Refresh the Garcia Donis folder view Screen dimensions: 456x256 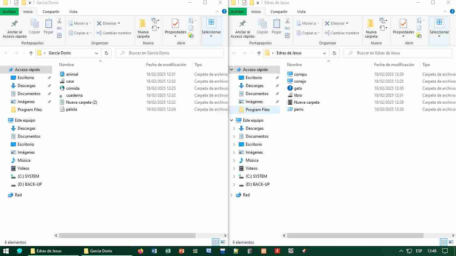click(106, 53)
